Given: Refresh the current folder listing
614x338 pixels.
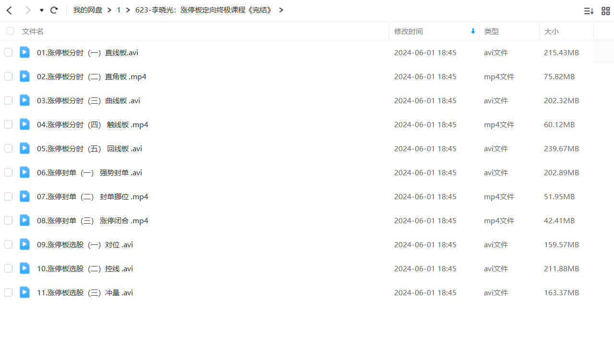Looking at the screenshot, I should [x=54, y=10].
